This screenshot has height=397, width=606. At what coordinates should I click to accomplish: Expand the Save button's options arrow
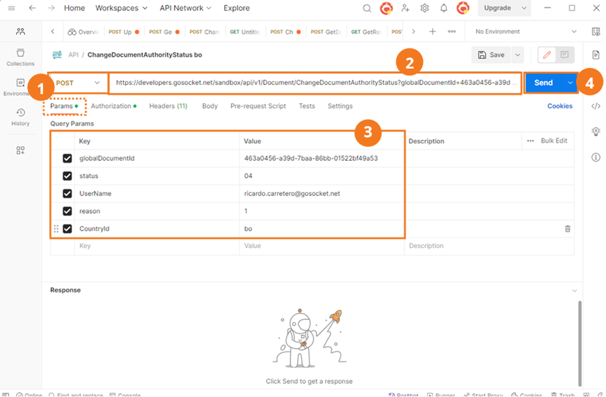[x=518, y=55]
